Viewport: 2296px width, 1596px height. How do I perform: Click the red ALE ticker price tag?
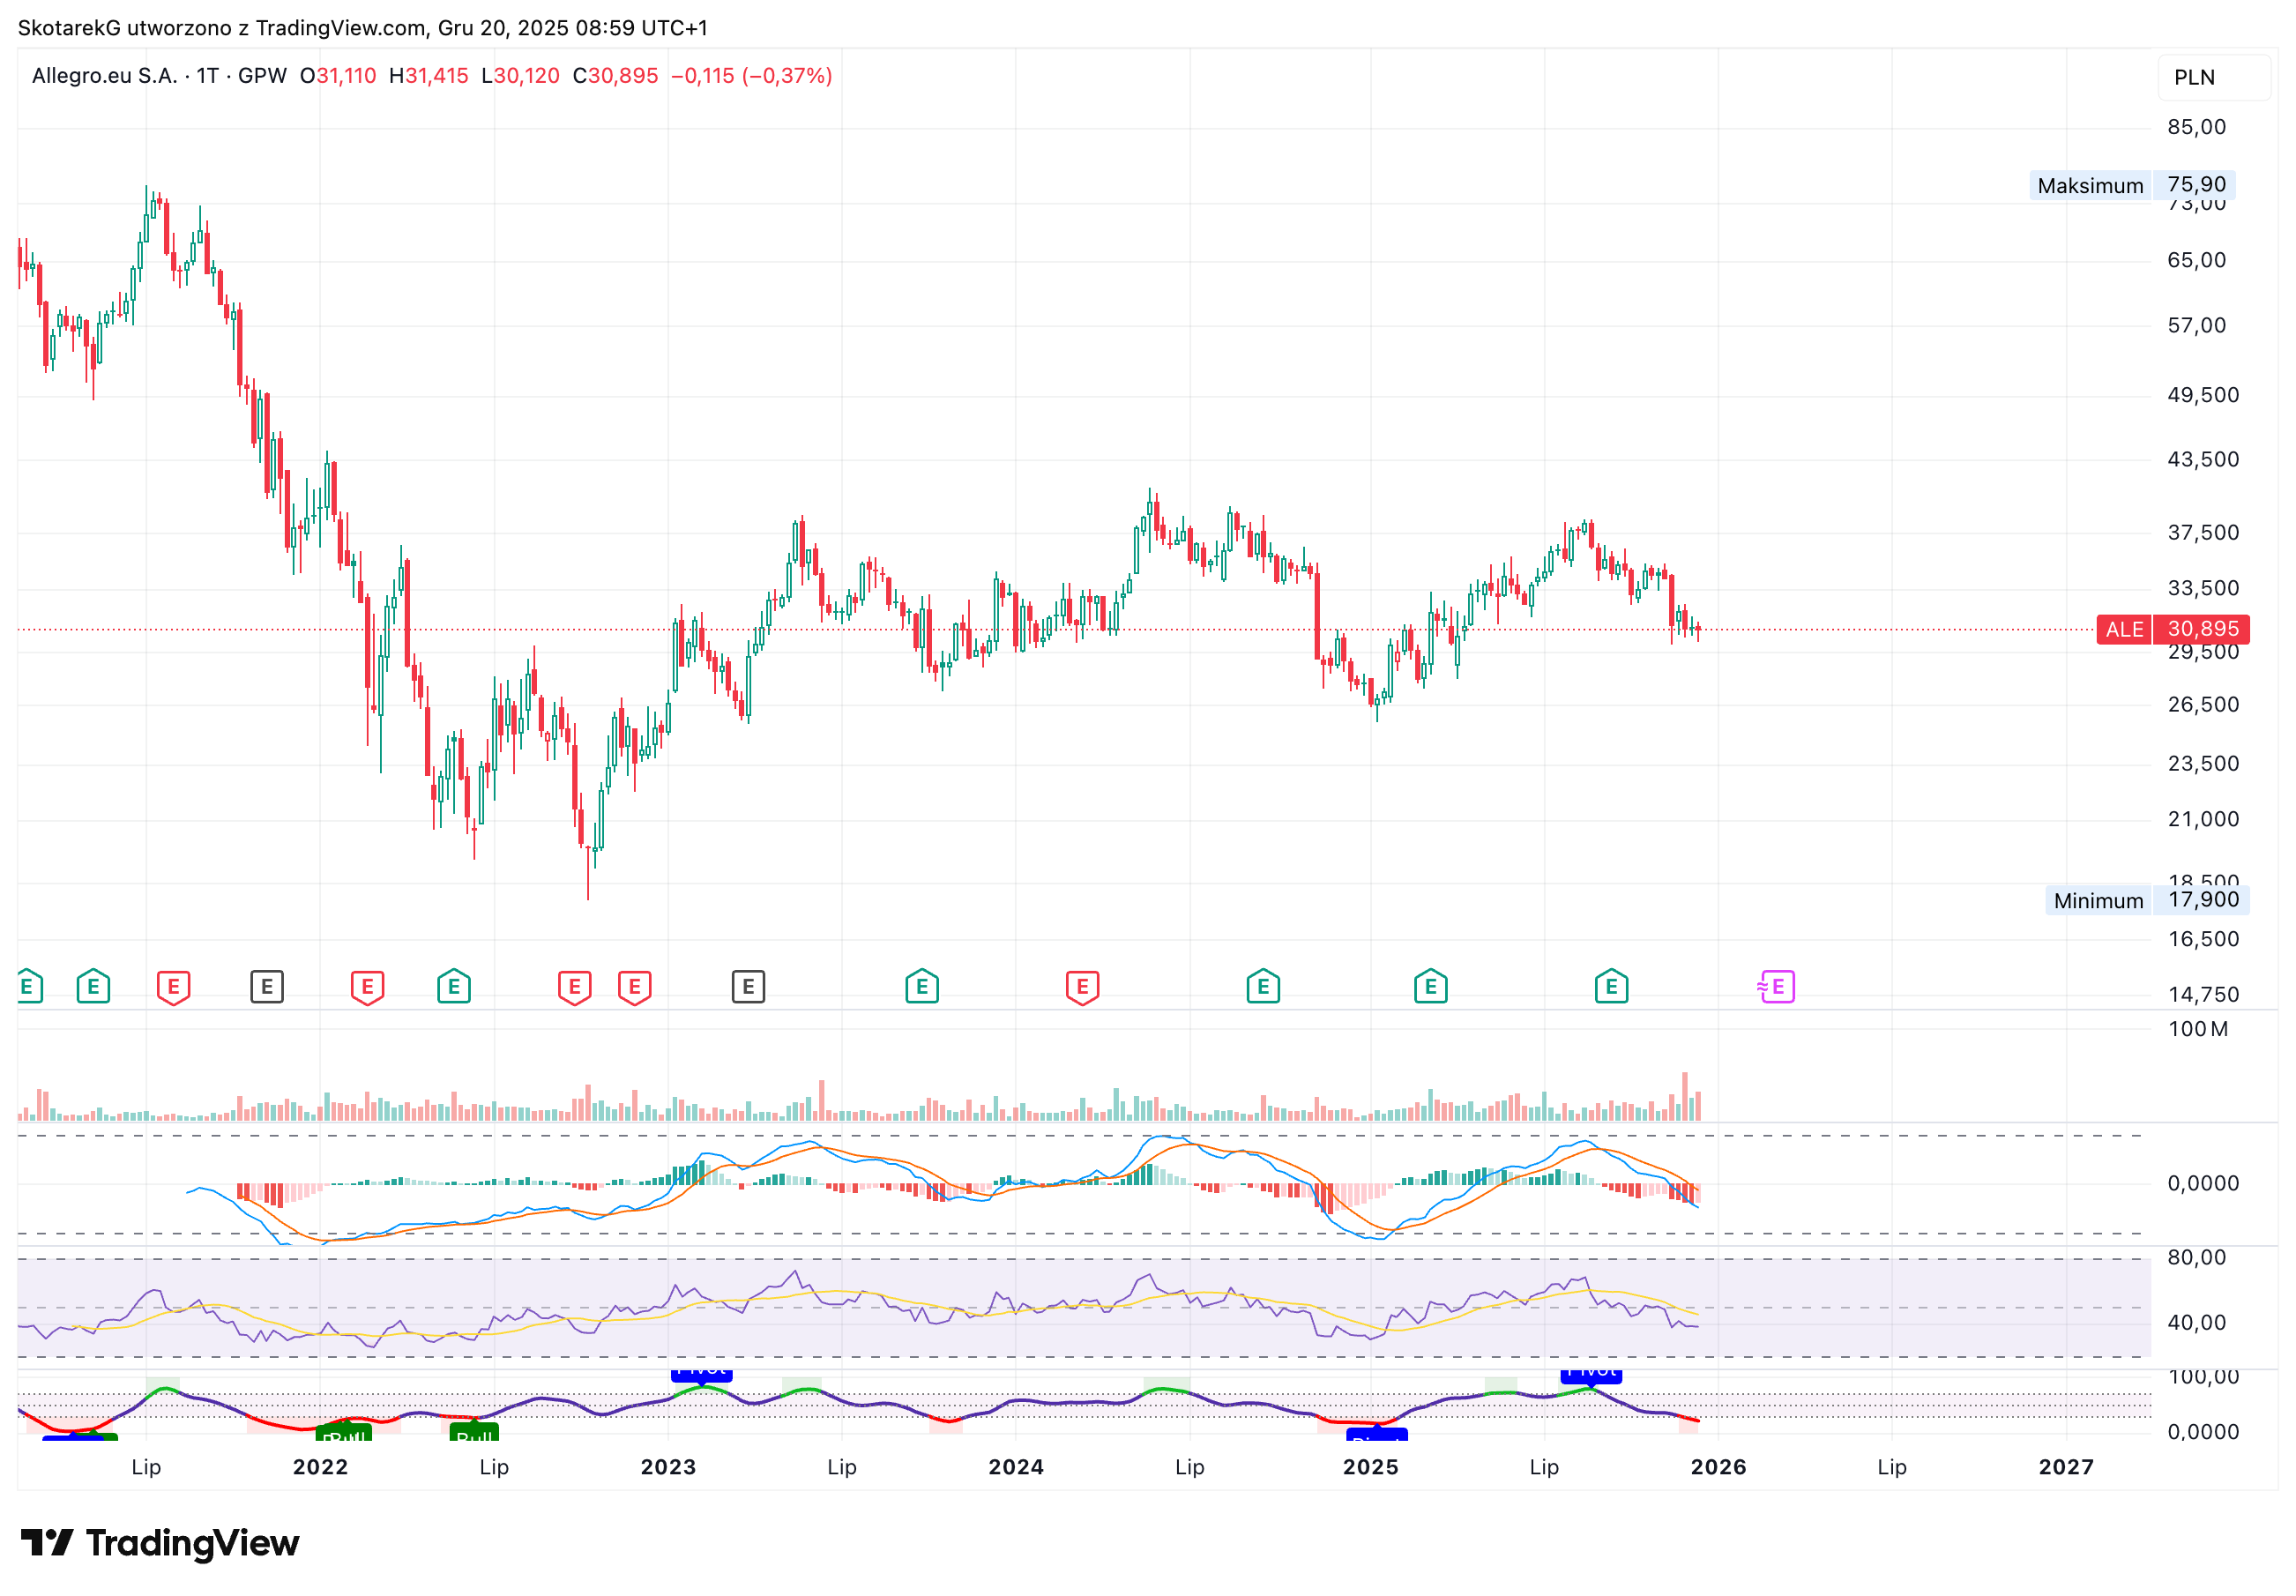(2124, 629)
